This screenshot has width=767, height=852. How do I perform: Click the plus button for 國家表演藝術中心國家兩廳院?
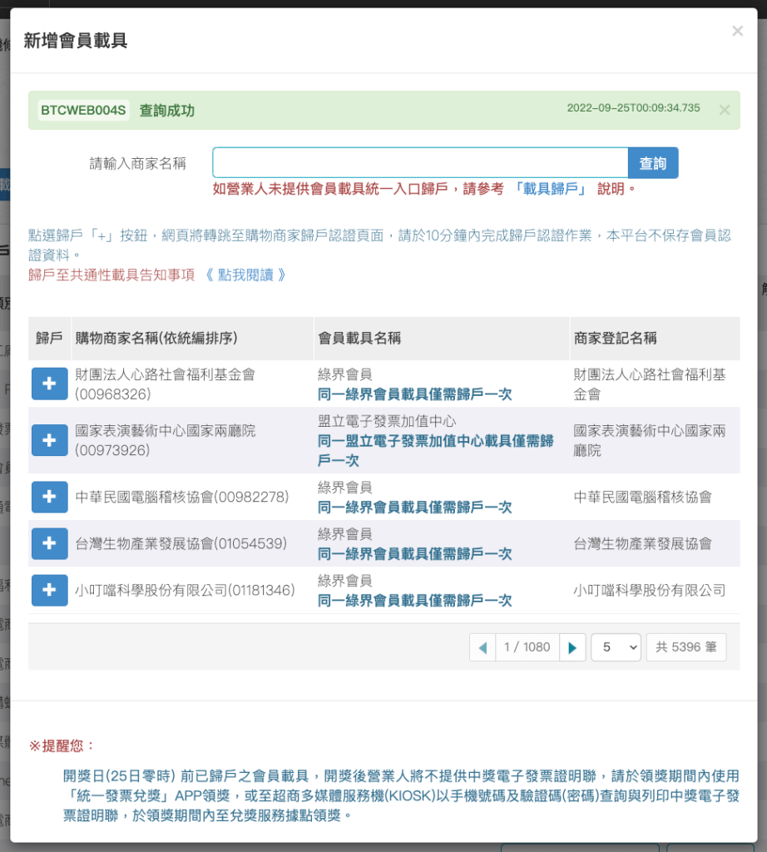[x=49, y=440]
